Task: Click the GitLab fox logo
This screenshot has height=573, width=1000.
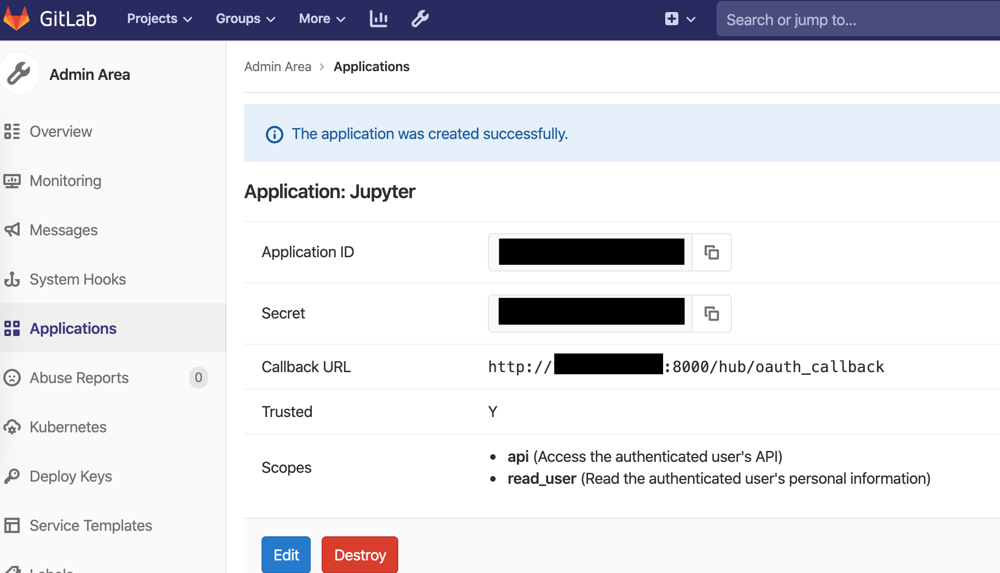Action: pos(16,19)
